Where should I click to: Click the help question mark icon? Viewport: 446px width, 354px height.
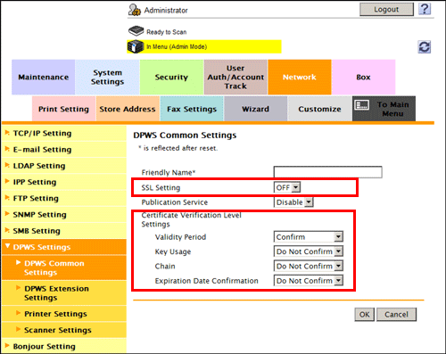tap(425, 9)
